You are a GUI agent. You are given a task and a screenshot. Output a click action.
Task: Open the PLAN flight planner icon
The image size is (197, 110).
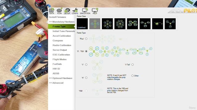pos(59,11)
